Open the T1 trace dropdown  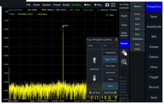click(x=110, y=46)
